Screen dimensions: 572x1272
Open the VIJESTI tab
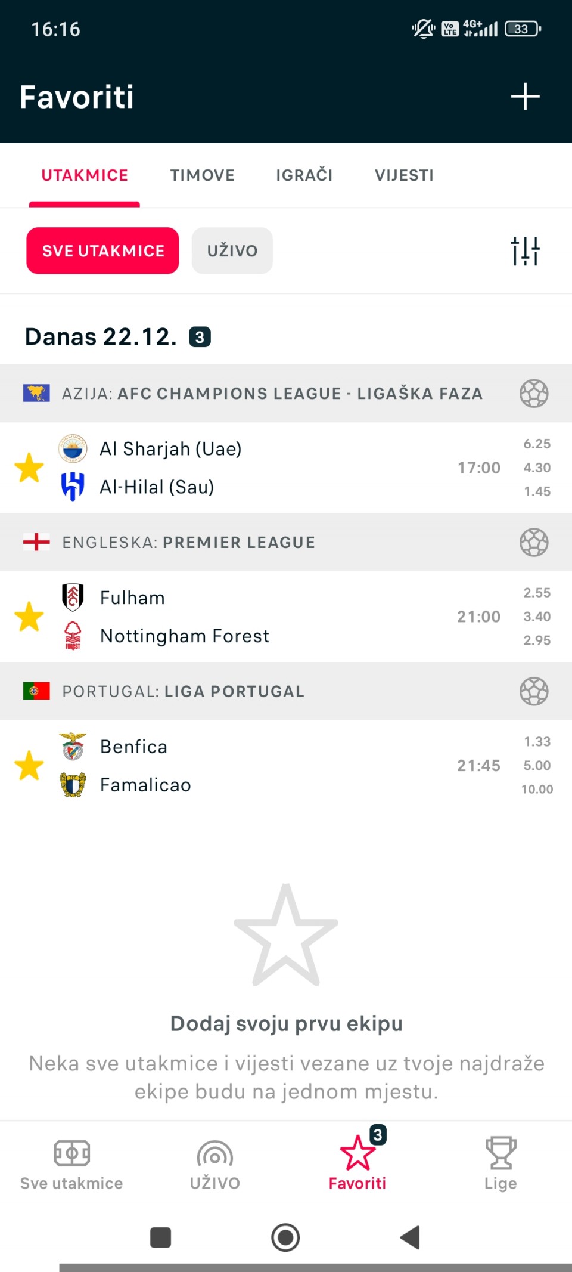404,175
